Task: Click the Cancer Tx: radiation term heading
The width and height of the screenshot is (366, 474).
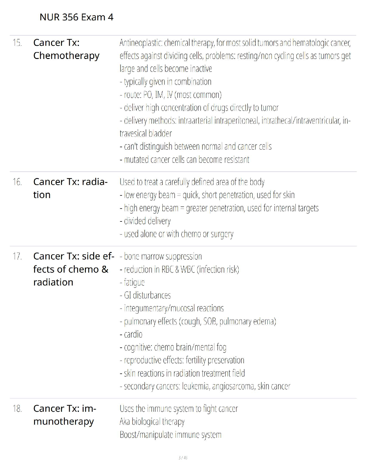Action: [70, 188]
